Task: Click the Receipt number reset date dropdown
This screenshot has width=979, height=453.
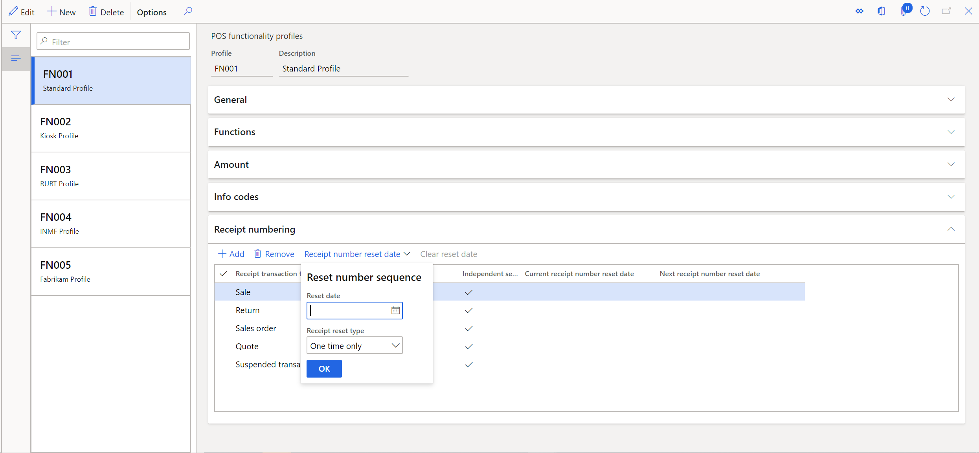Action: click(x=356, y=254)
